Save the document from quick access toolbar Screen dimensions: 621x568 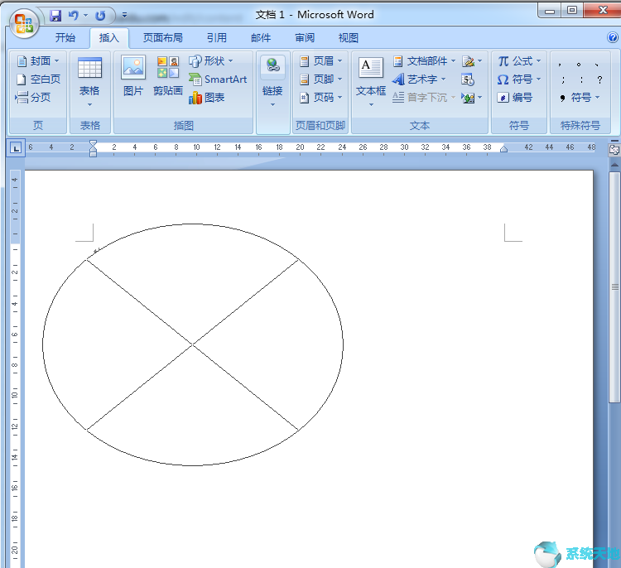[55, 16]
